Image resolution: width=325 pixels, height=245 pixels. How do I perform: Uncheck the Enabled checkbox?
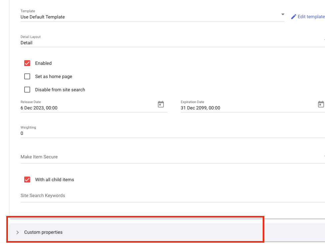pos(27,63)
